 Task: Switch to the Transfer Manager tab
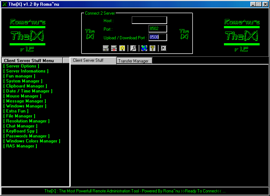click(134, 61)
